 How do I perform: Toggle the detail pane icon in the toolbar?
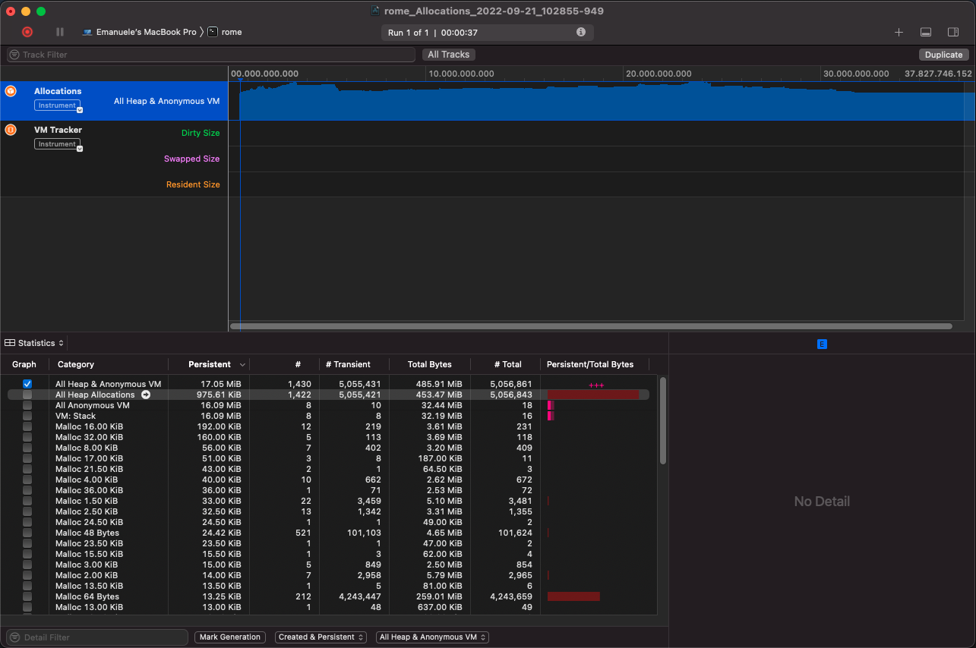(x=925, y=32)
